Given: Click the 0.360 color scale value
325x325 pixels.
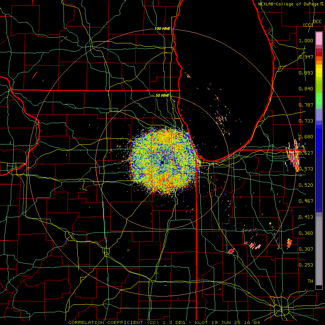Looking at the screenshot, I should tap(306, 233).
